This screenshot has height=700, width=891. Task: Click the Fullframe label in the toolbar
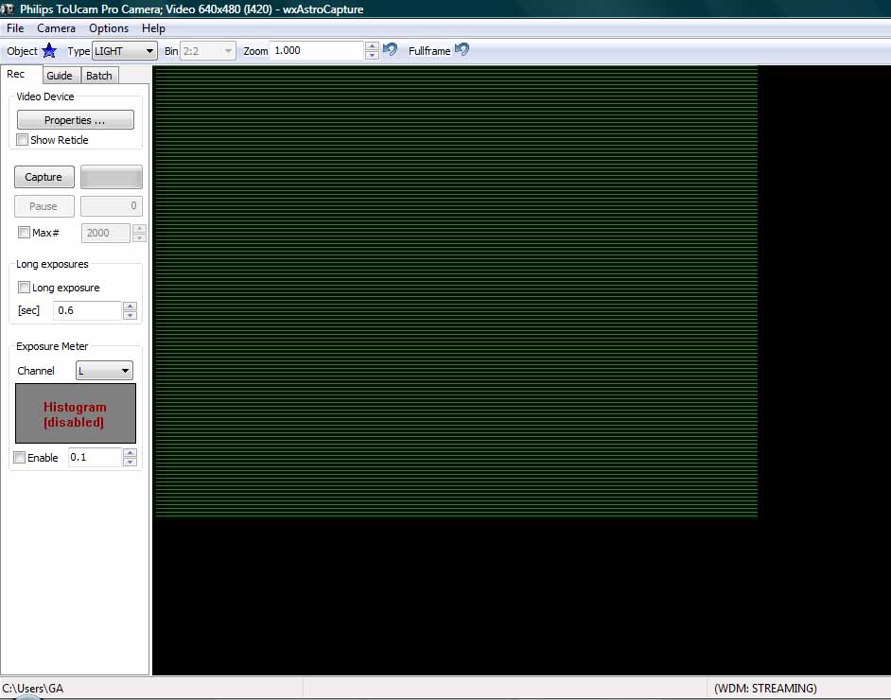(x=429, y=50)
